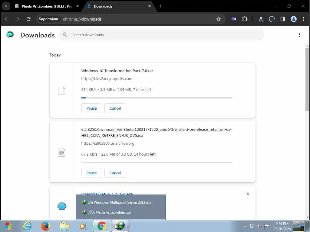Click 314 KB/s download status text
This screenshot has width=310, height=232.
(x=116, y=89)
